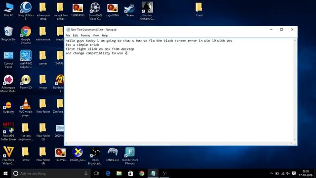Launch Open Broadcaster Software shortcut
This screenshot has width=316, height=178.
tap(95, 156)
